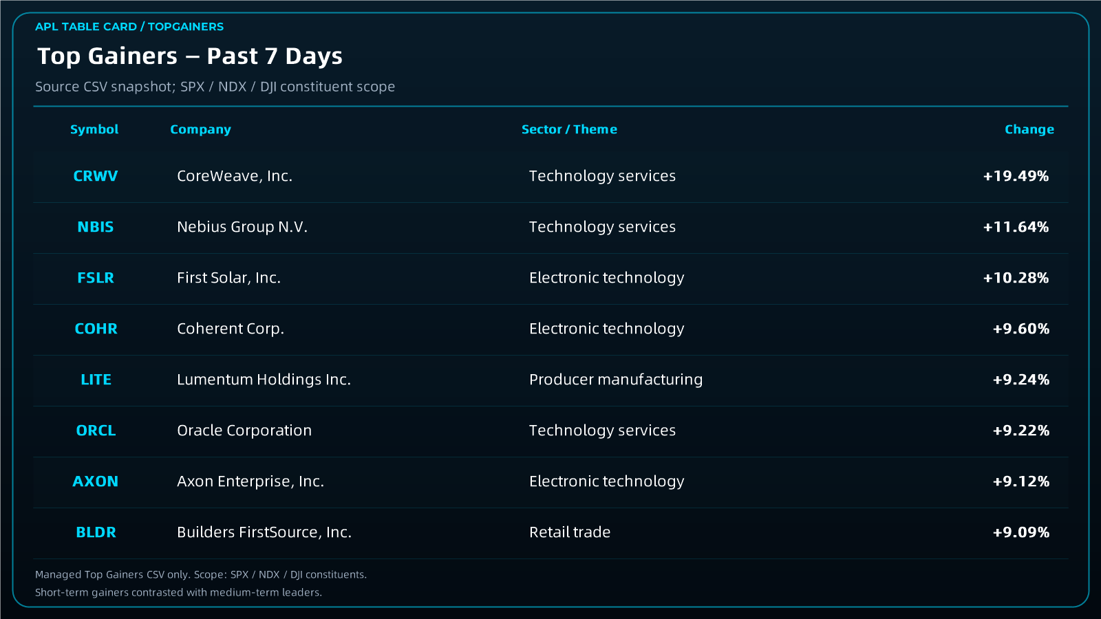Select the CRWV ticker symbol
The image size is (1101, 619).
[96, 176]
